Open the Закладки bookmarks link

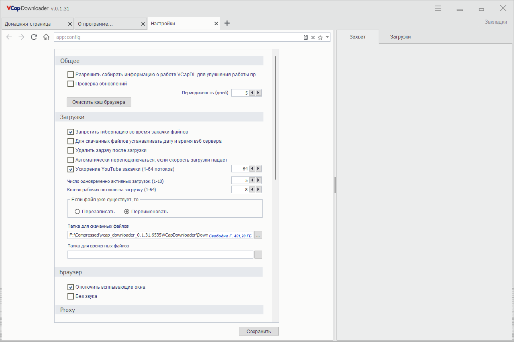coord(496,22)
